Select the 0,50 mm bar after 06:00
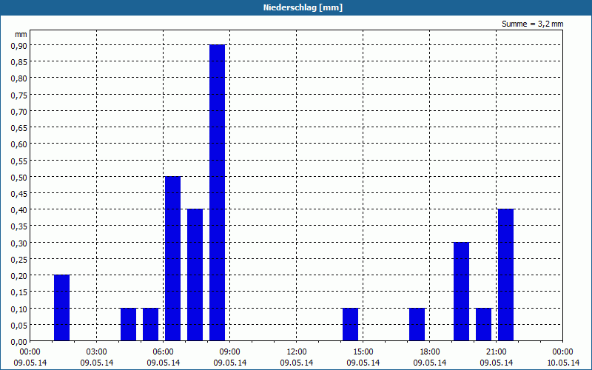The height and width of the screenshot is (370, 592). pyautogui.click(x=172, y=258)
